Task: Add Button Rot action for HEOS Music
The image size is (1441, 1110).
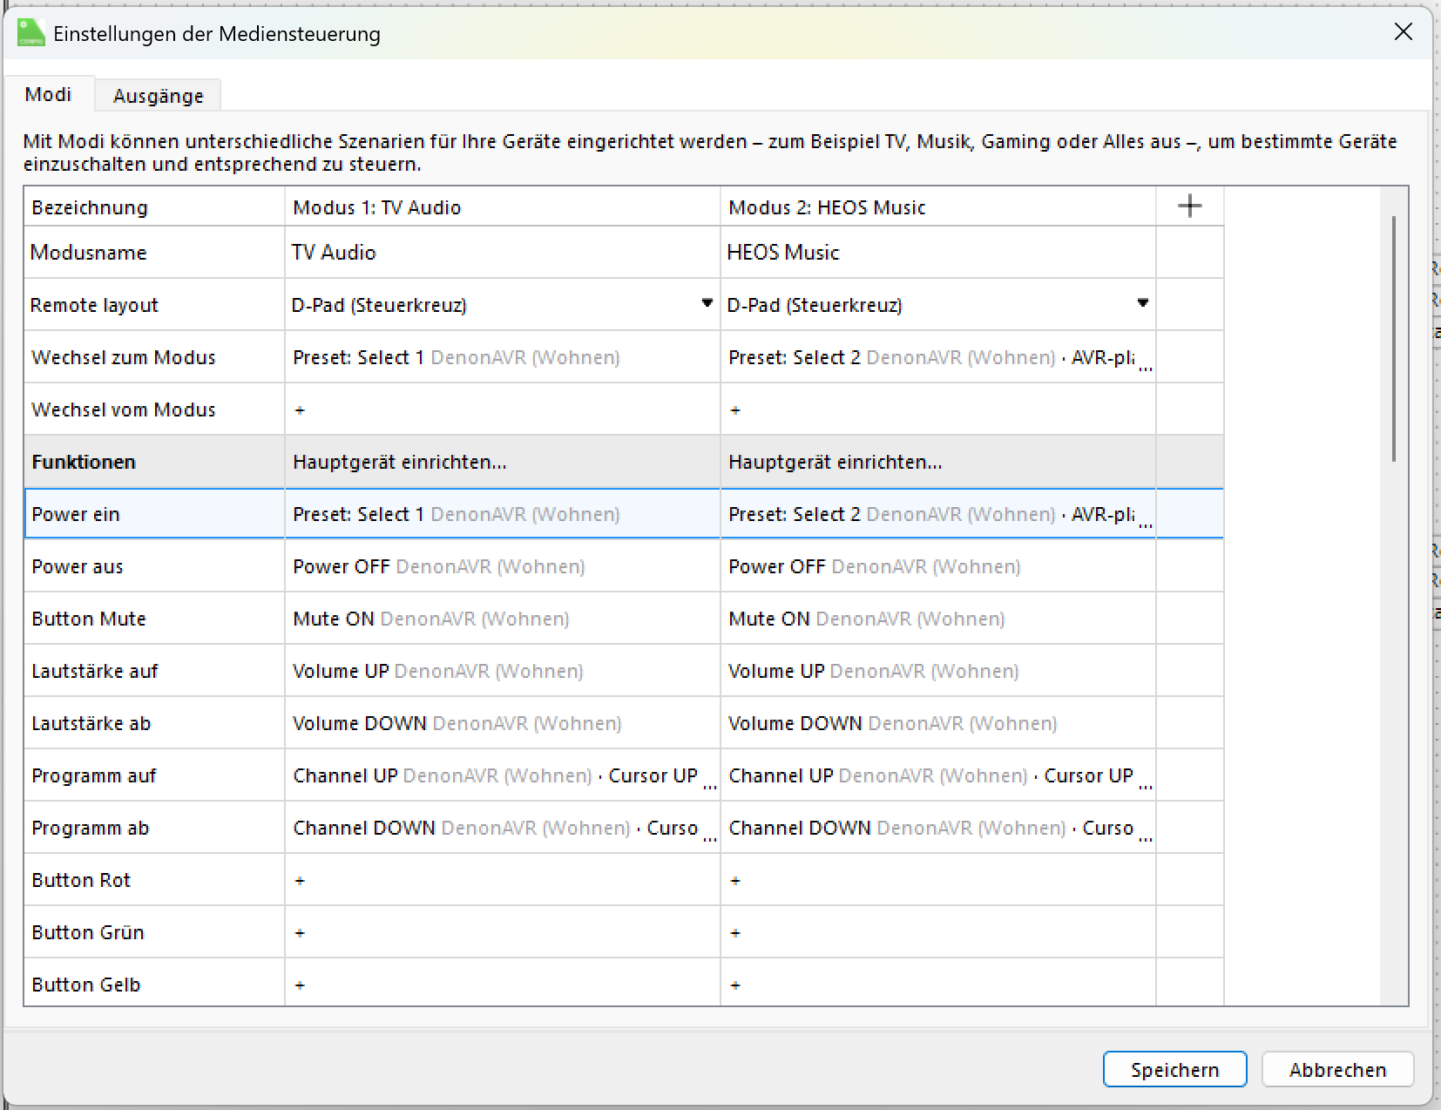Action: point(735,881)
